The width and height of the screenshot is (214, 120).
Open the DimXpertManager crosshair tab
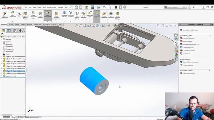[20, 30]
